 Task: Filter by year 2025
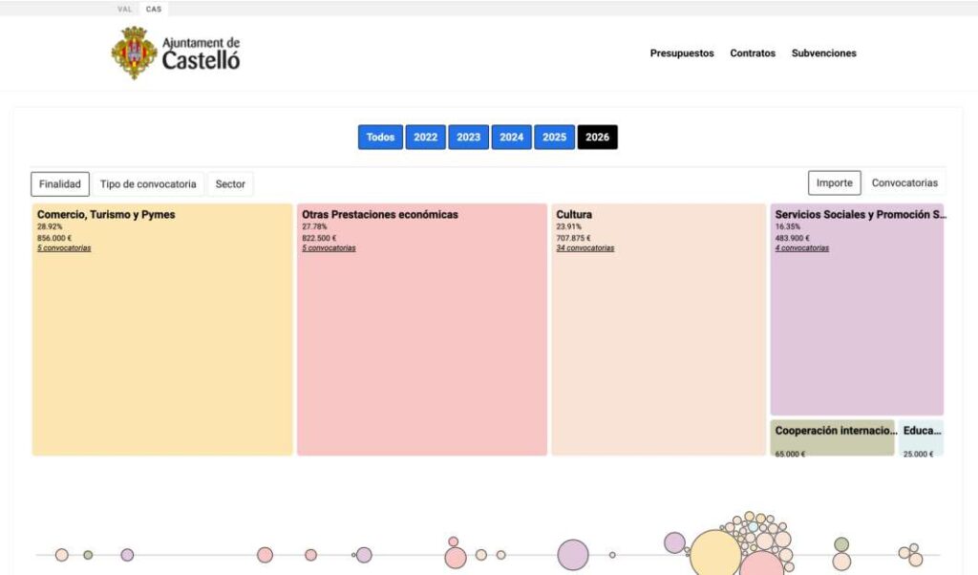tap(554, 138)
